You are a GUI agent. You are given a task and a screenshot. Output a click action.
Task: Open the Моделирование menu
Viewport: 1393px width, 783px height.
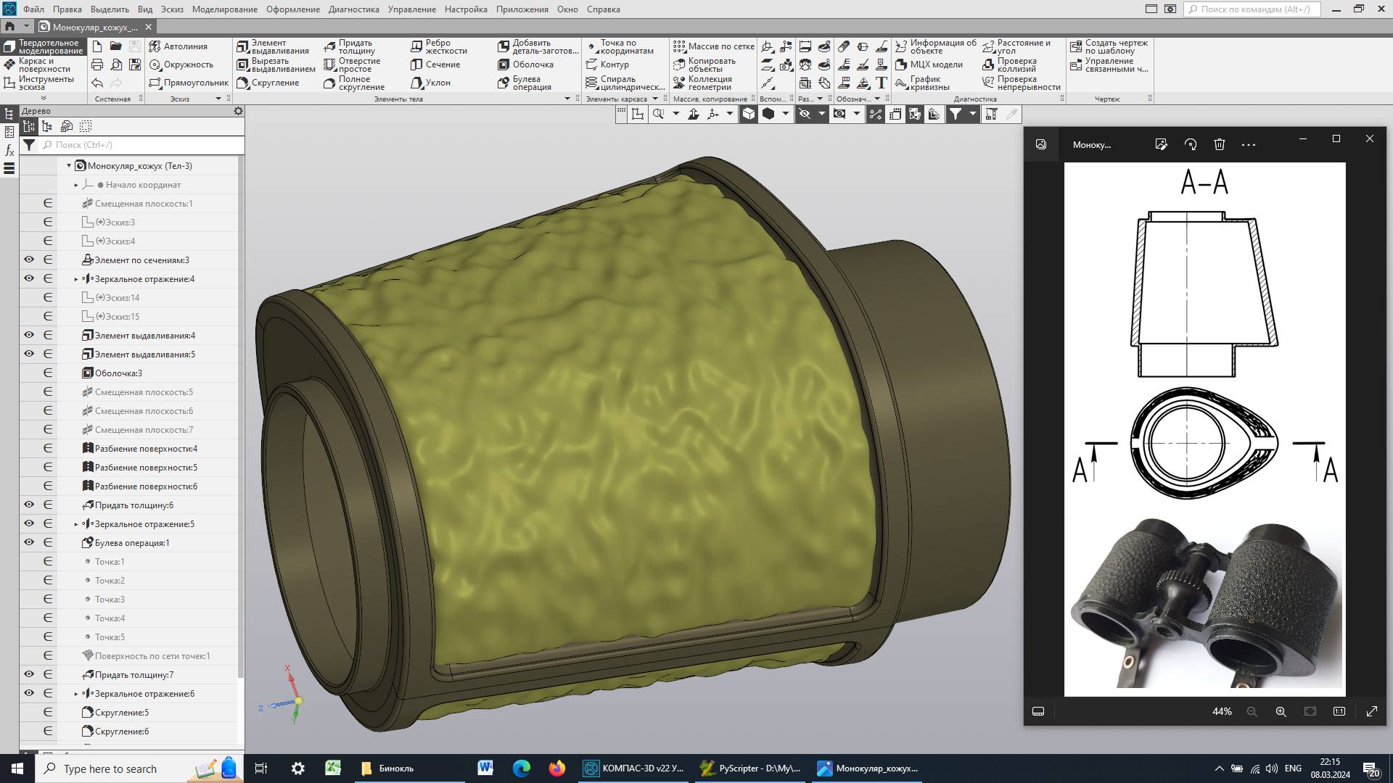click(x=224, y=9)
